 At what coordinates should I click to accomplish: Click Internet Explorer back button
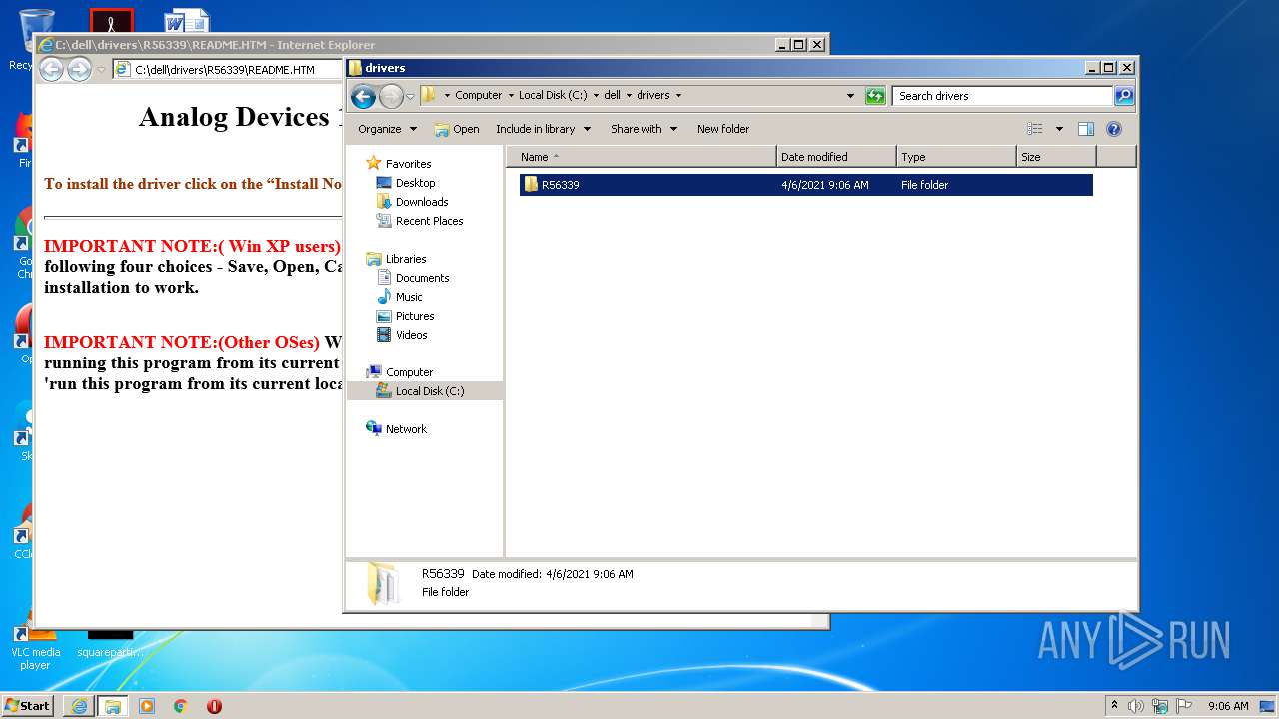coord(51,69)
